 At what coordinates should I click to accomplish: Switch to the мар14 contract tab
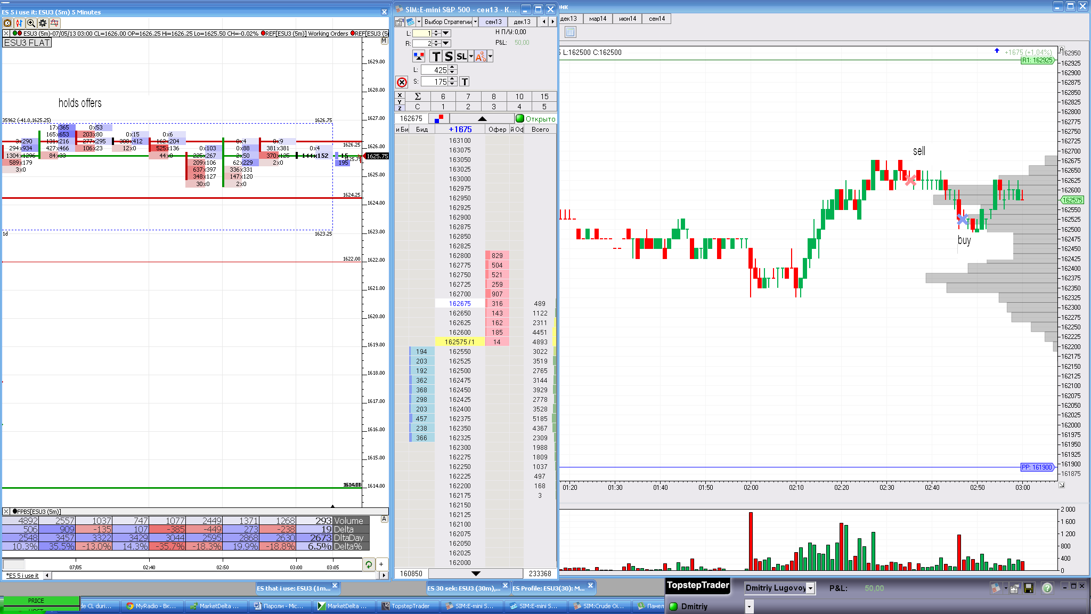click(598, 19)
